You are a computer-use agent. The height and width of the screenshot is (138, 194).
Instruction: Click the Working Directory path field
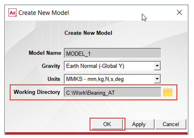point(112,92)
